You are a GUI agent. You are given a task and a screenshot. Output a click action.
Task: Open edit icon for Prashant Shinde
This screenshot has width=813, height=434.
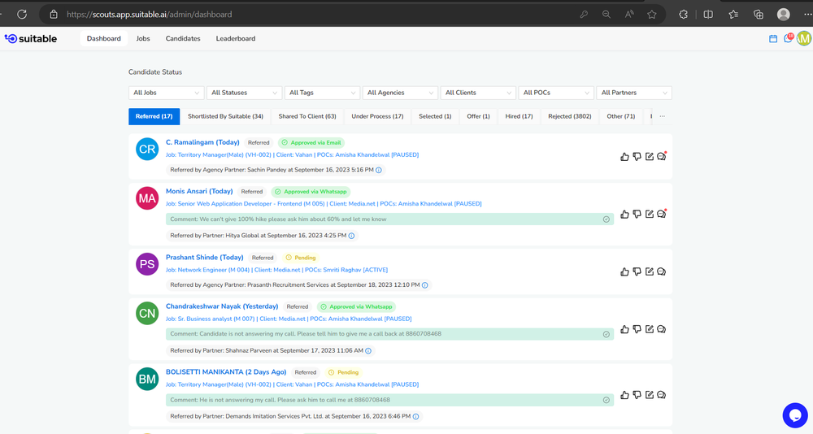click(649, 271)
